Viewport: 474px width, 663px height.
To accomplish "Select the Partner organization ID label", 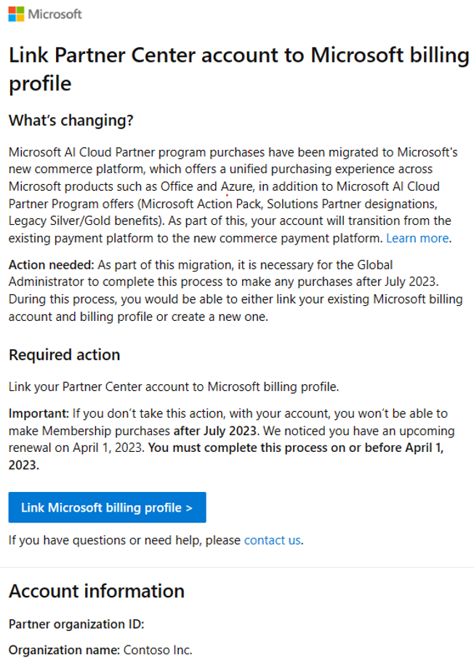I will (x=76, y=624).
